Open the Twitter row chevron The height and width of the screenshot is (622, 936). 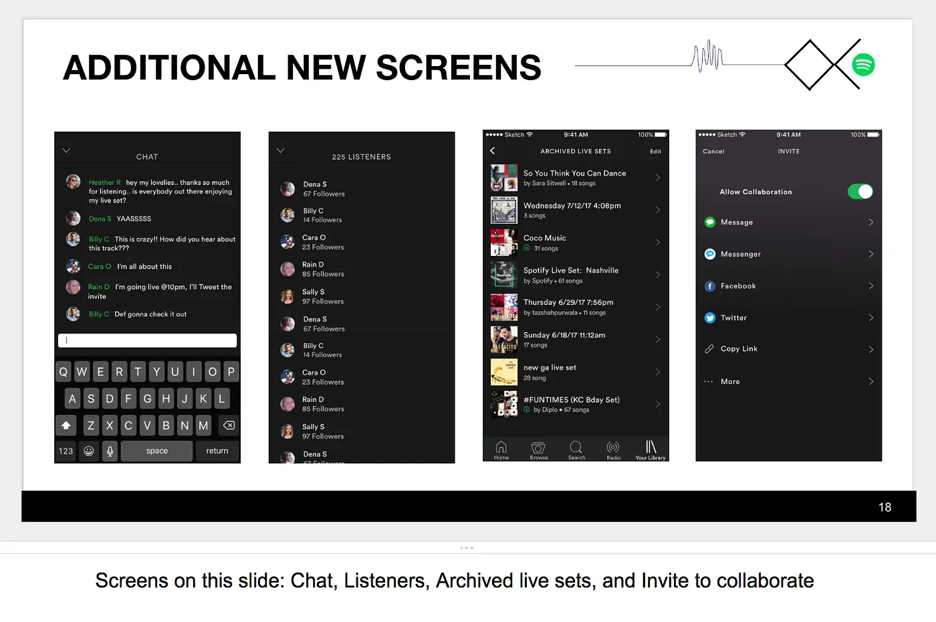[871, 318]
